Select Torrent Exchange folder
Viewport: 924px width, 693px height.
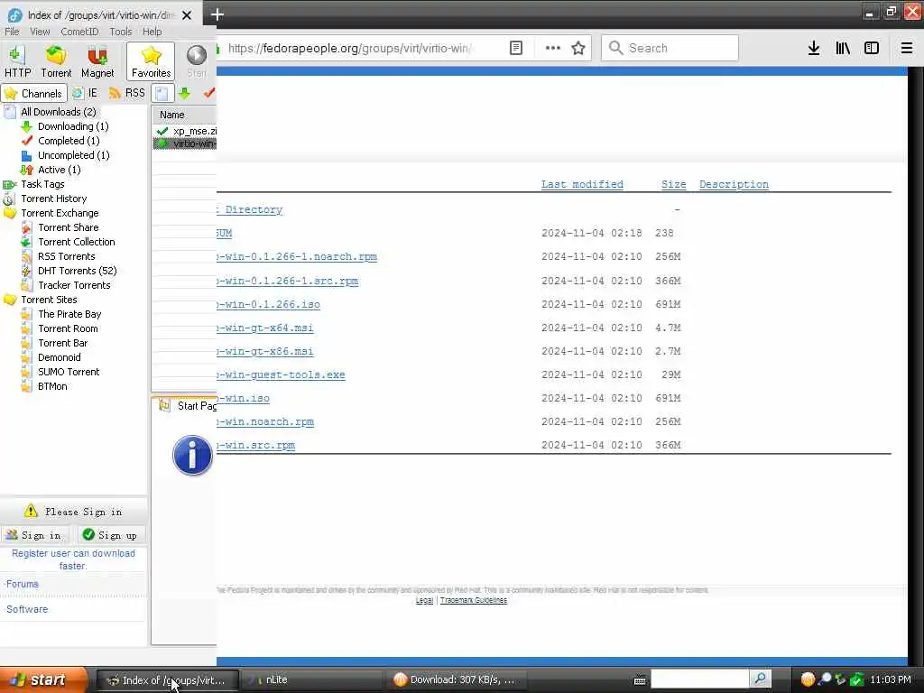60,213
